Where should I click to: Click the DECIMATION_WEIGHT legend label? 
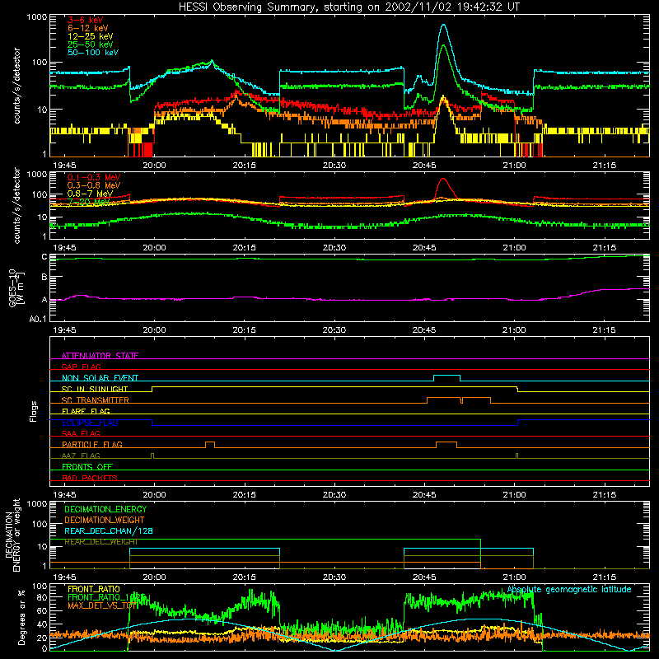(x=105, y=520)
